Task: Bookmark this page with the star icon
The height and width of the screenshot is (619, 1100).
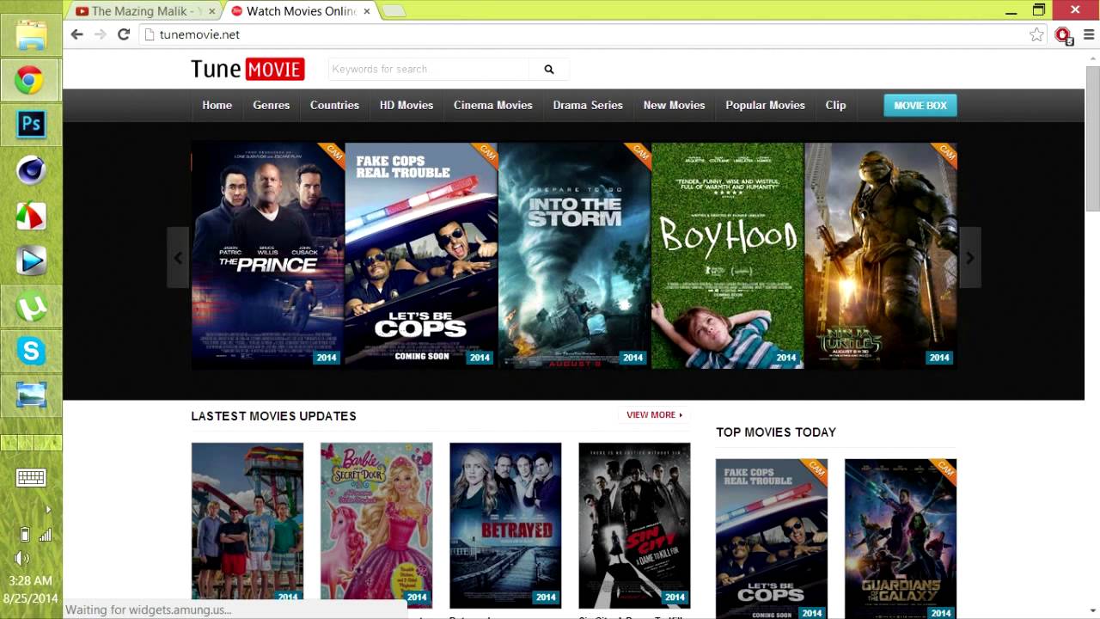Action: [1036, 34]
